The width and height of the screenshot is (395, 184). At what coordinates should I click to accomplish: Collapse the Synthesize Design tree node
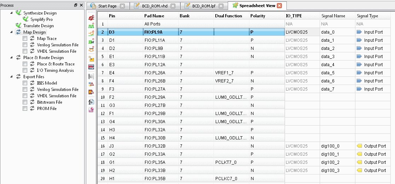click(x=12, y=13)
